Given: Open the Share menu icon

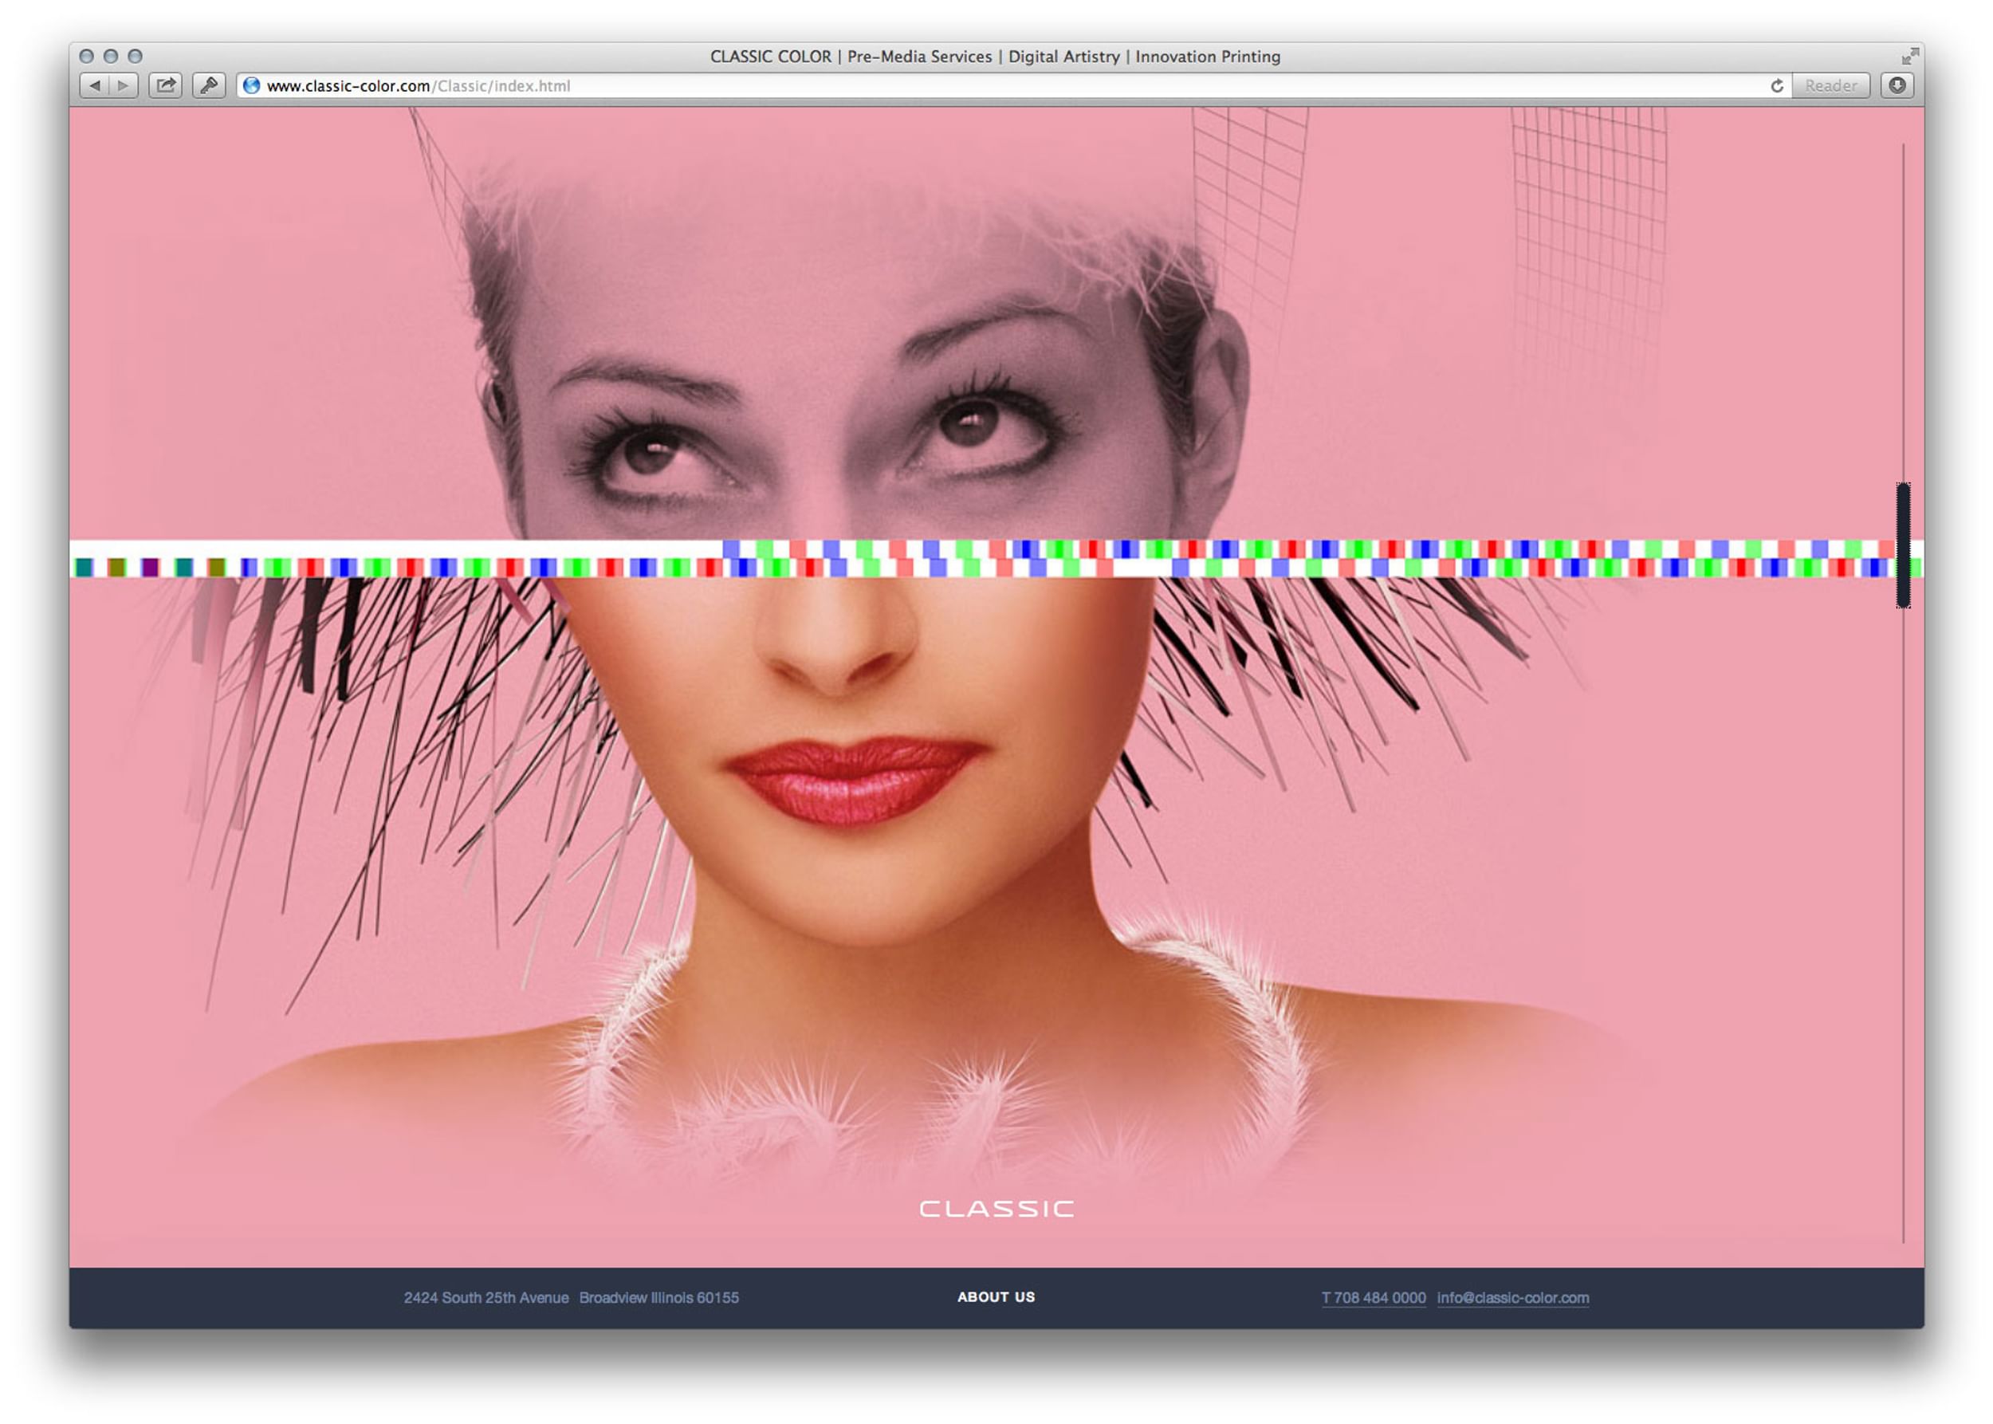Looking at the screenshot, I should point(165,85).
